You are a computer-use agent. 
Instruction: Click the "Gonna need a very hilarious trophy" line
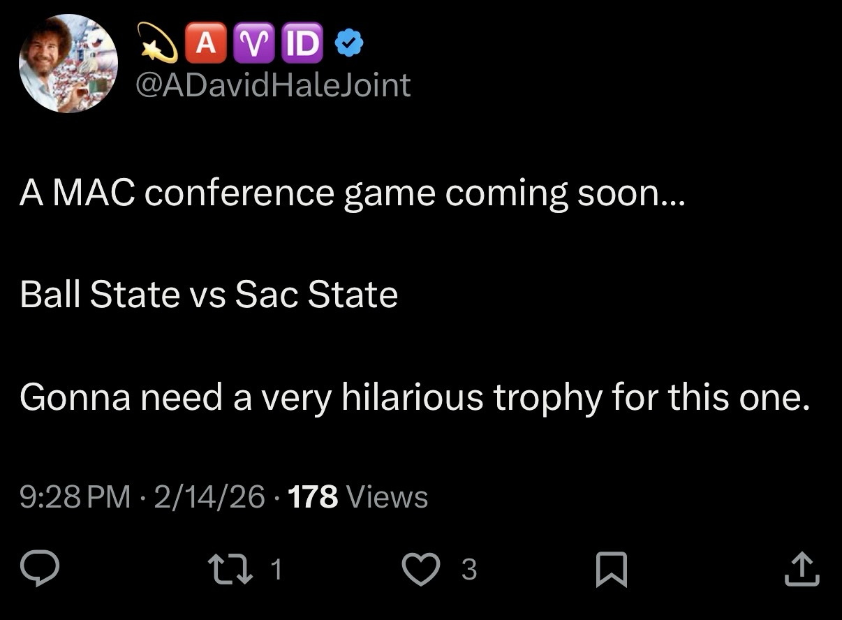click(x=415, y=397)
